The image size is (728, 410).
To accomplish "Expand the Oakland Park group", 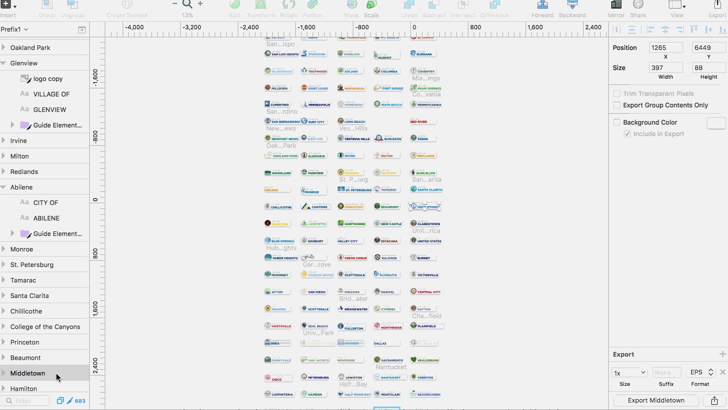I will [4, 48].
